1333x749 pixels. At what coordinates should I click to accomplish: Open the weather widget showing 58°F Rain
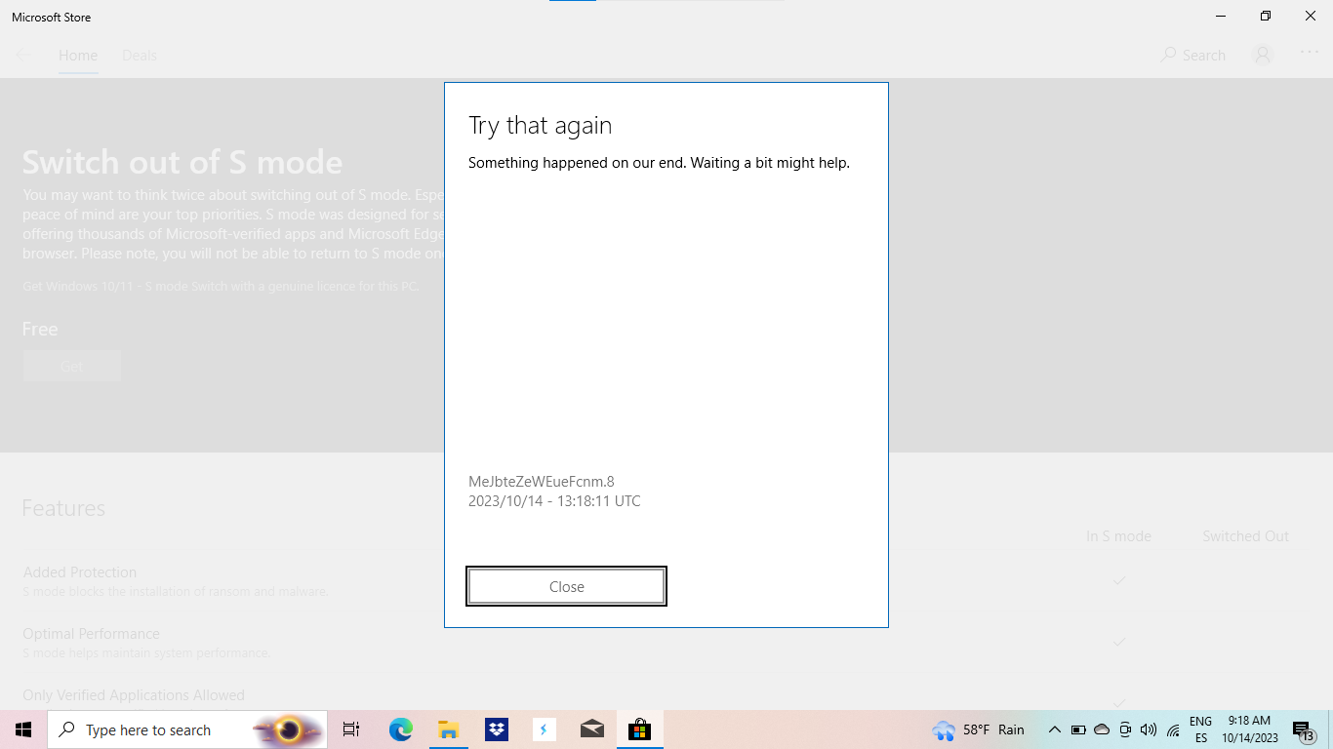point(979,729)
